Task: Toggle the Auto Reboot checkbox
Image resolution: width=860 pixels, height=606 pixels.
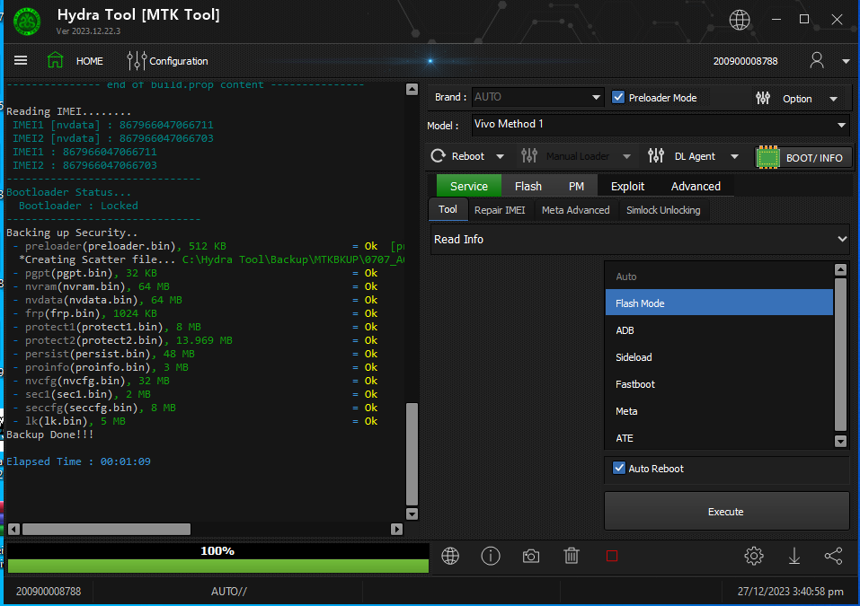Action: [x=618, y=468]
